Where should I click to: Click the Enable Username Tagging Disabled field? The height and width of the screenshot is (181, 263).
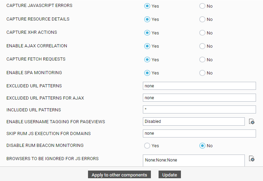tap(194, 121)
